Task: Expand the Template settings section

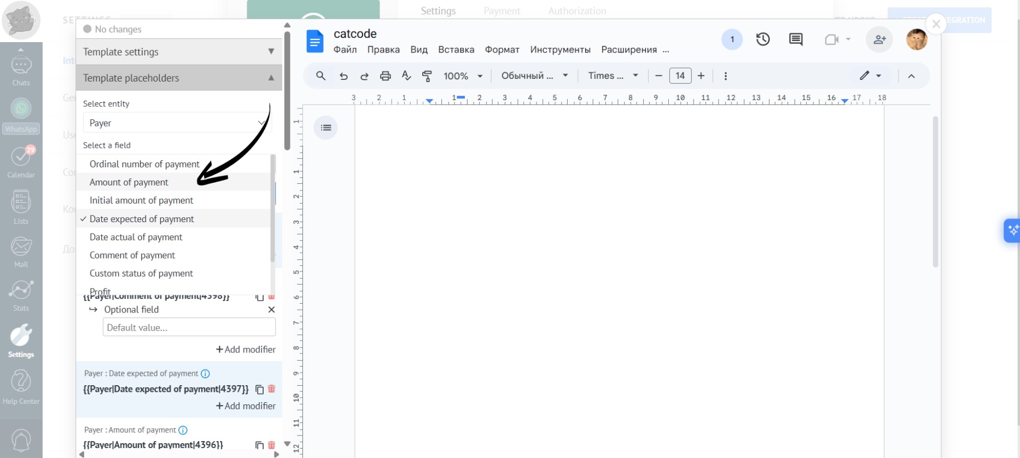Action: (x=178, y=52)
